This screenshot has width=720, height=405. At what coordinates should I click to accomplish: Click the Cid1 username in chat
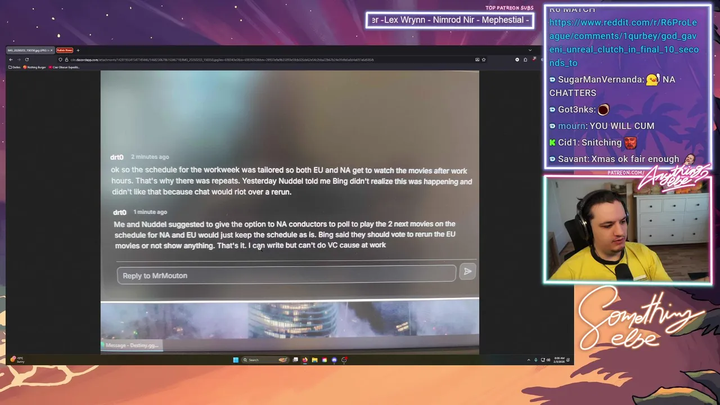click(569, 143)
